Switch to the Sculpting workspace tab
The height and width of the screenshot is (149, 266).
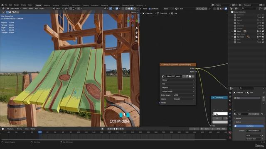tap(56, 5)
